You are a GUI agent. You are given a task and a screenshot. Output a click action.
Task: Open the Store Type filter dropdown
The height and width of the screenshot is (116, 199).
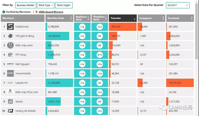pos(46,5)
